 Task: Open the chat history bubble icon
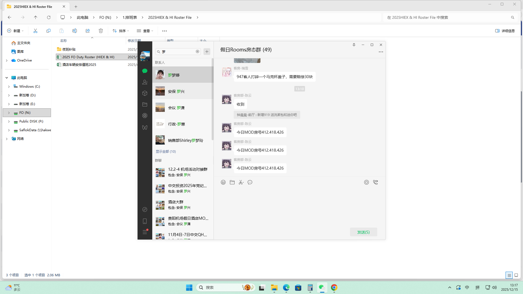coord(250,182)
